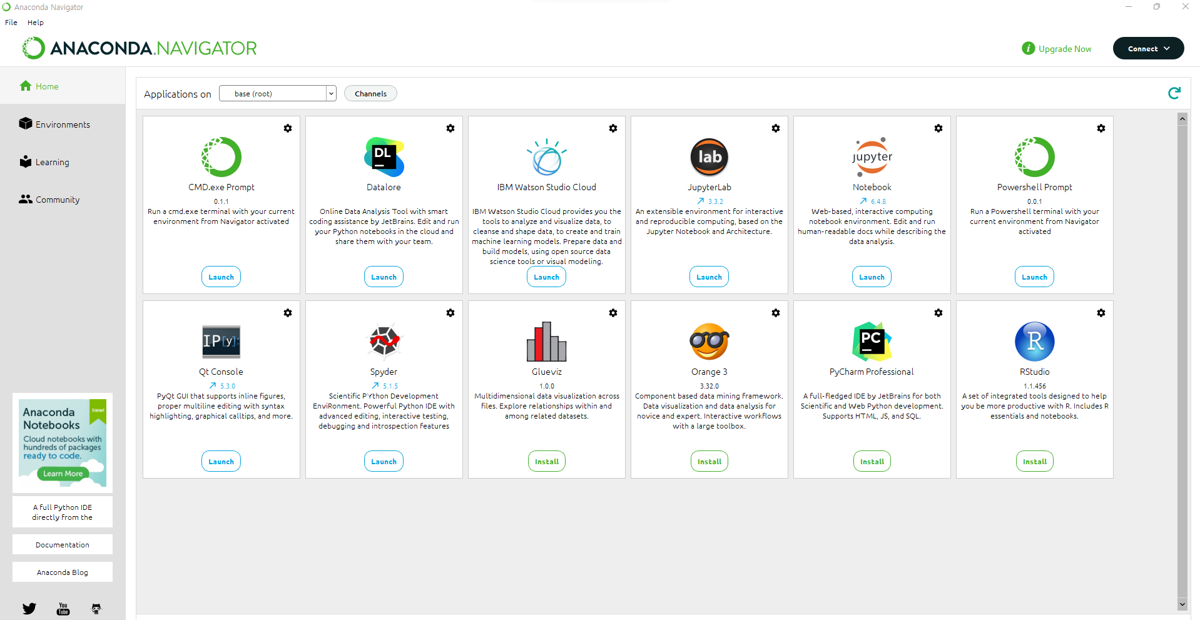Open Orange 3 tile settings gear

776,313
